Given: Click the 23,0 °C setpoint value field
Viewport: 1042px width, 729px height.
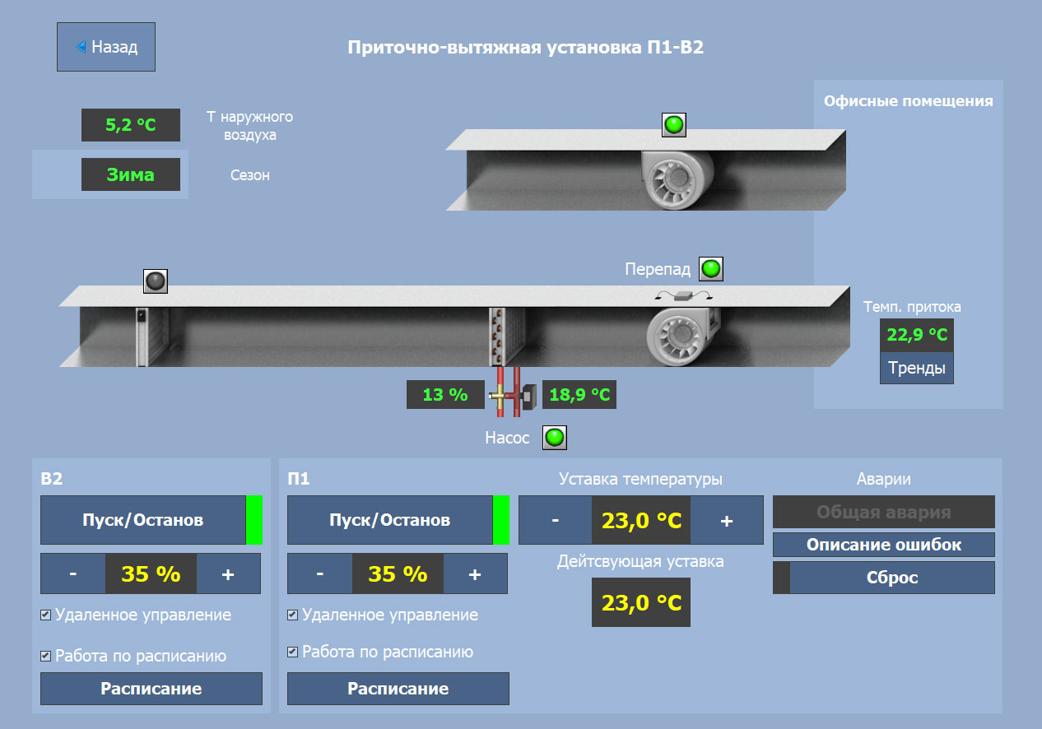Looking at the screenshot, I should click(x=641, y=520).
